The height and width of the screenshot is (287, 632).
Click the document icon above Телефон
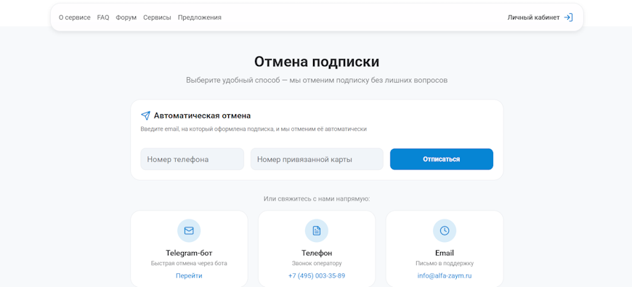pos(317,230)
